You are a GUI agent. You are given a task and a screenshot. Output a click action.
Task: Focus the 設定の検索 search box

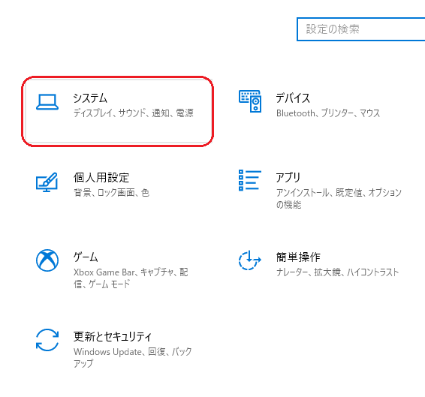(x=360, y=29)
